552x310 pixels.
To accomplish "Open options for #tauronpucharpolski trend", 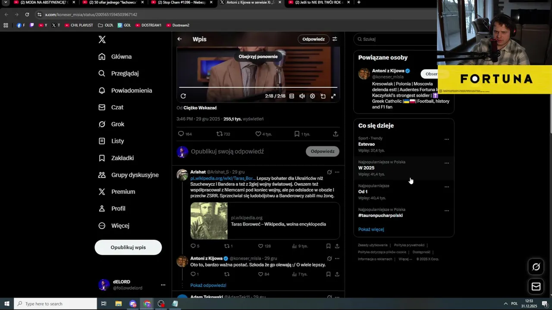I will 447,211.
